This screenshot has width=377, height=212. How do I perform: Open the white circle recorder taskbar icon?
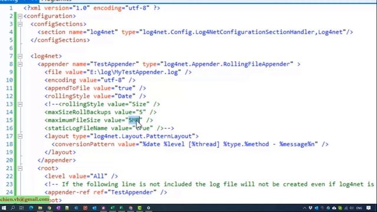[148, 208]
